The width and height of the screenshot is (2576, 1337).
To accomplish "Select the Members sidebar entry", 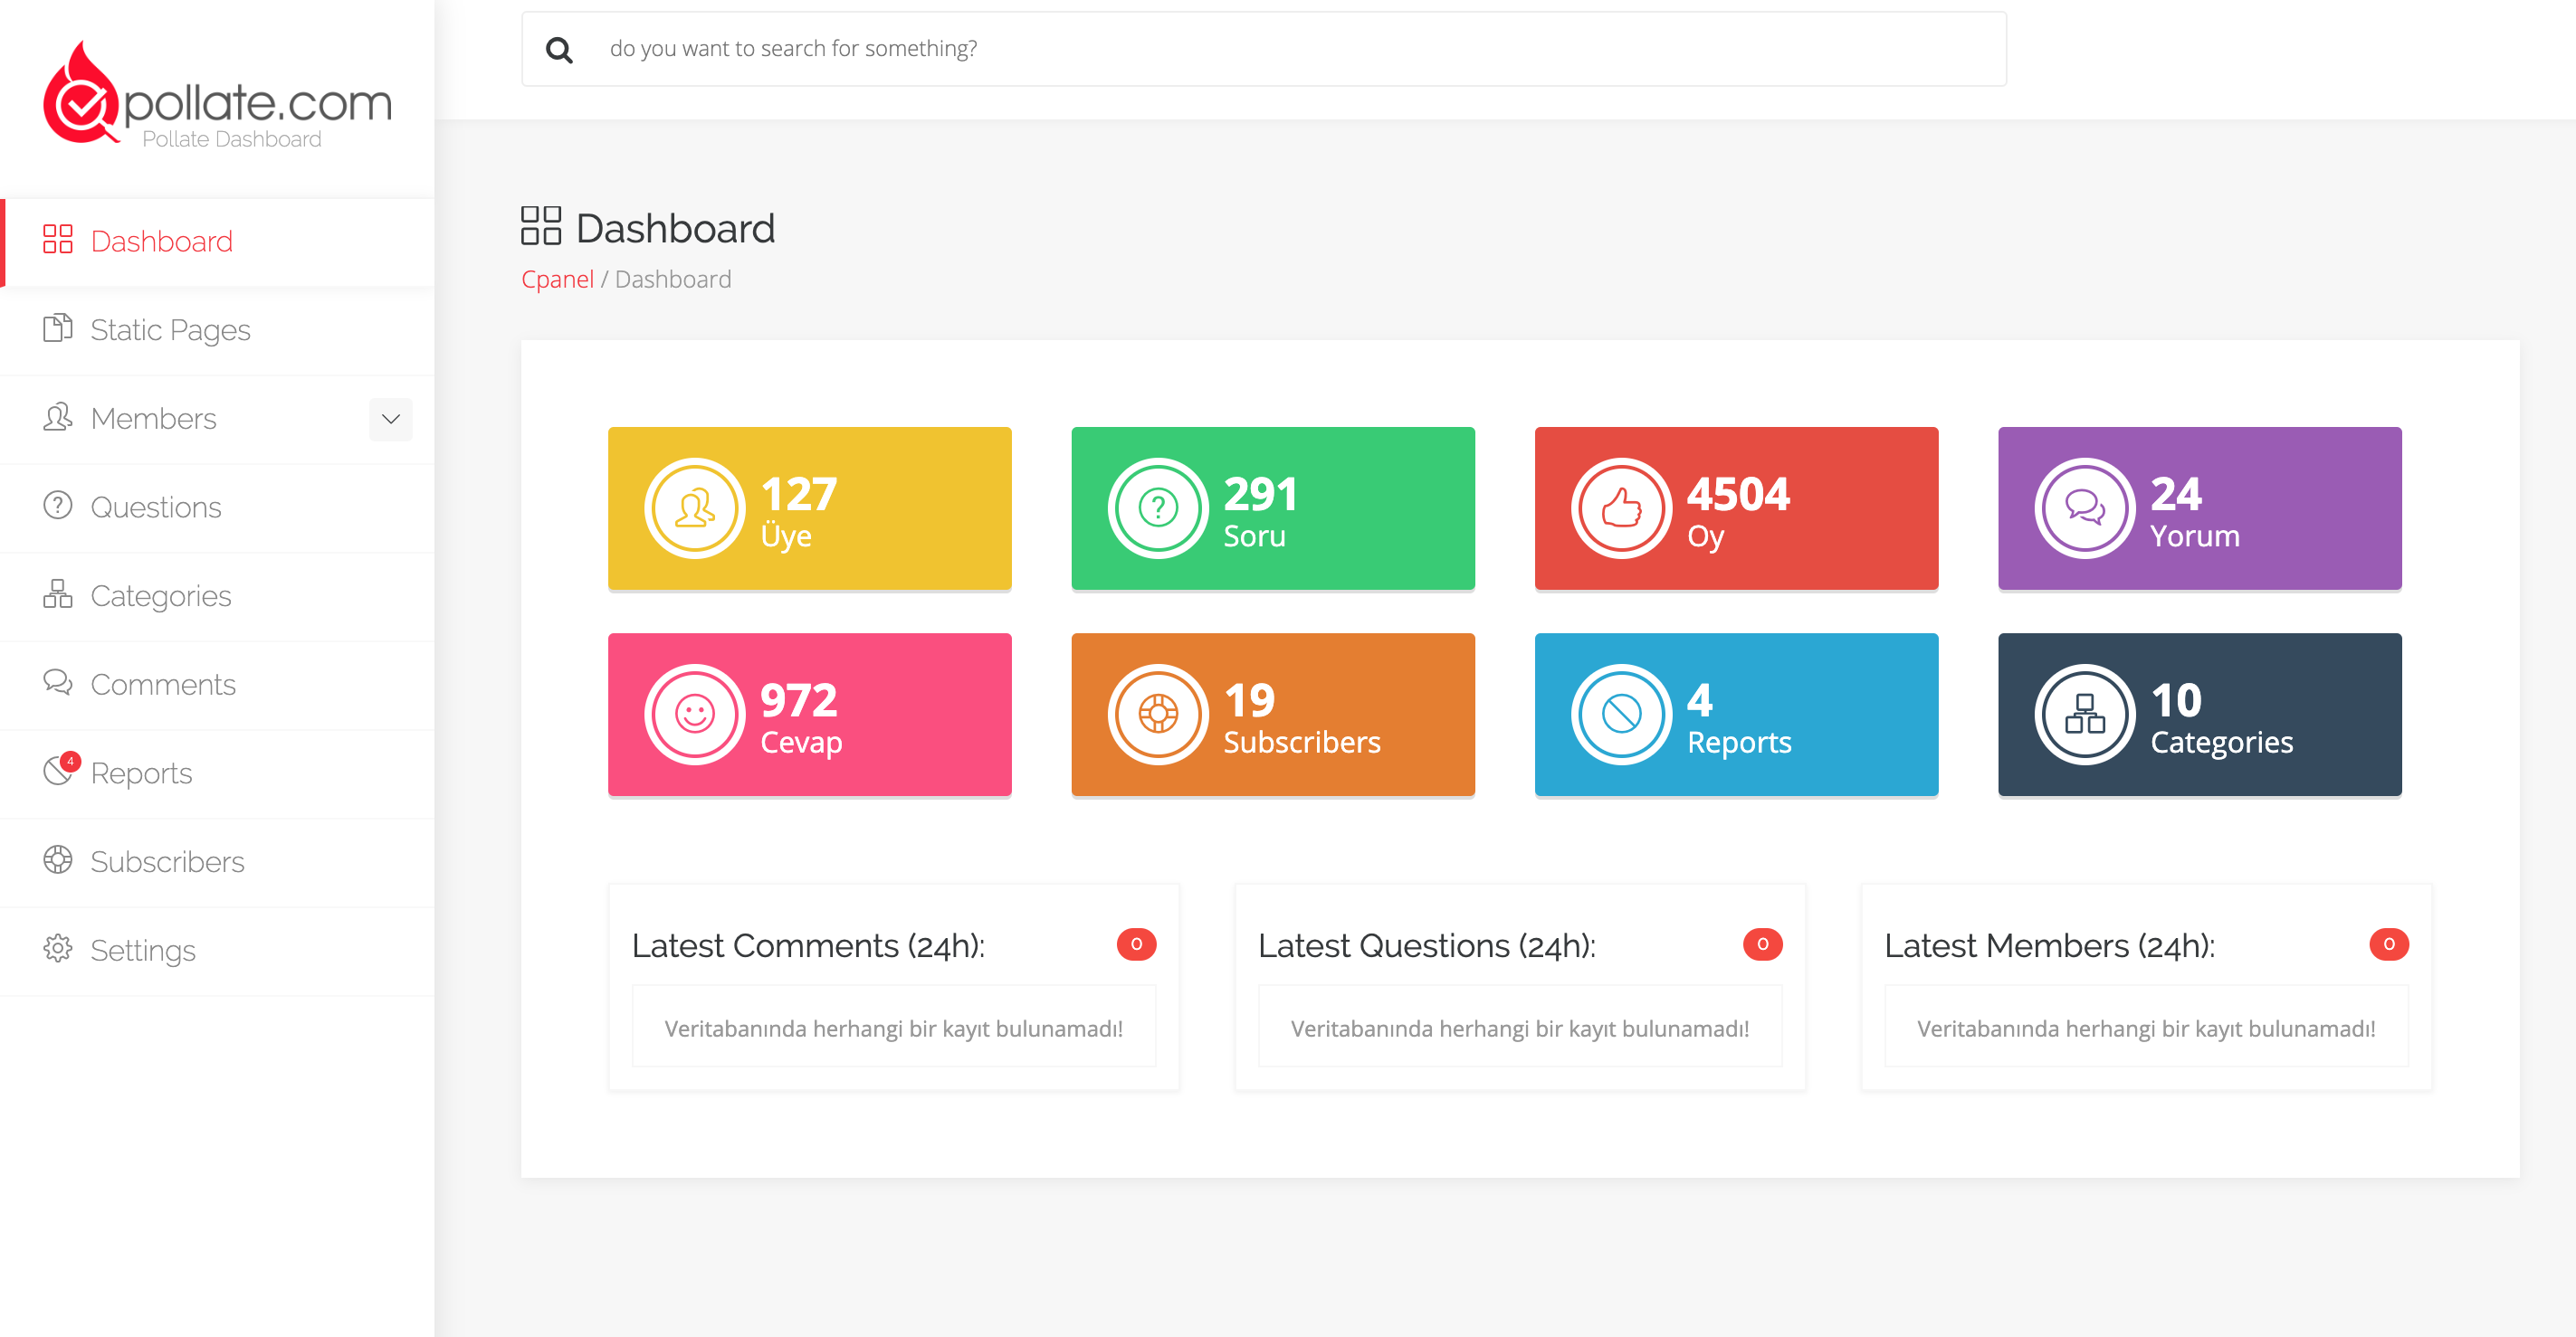I will pos(152,419).
